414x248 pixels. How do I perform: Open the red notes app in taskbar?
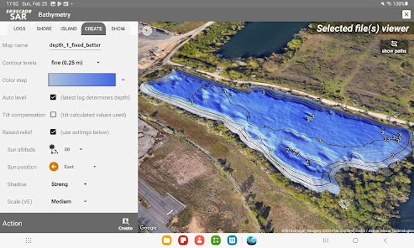point(183,240)
